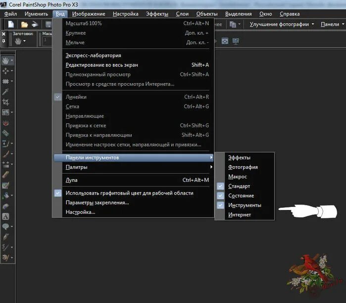Screen dimensions: 346x303
Task: Open the Selection tool flyout arrow
Action: [x=12, y=81]
